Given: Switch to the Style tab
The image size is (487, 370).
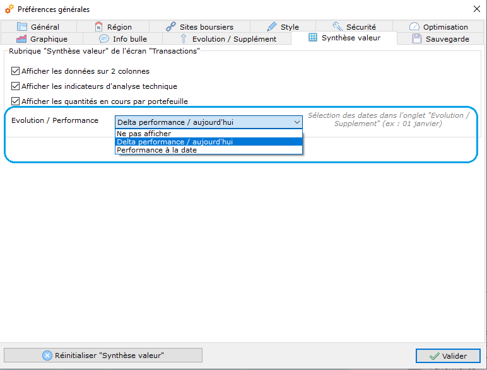Looking at the screenshot, I should click(283, 26).
